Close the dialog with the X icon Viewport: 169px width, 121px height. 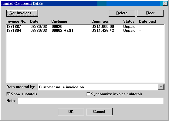point(165,4)
